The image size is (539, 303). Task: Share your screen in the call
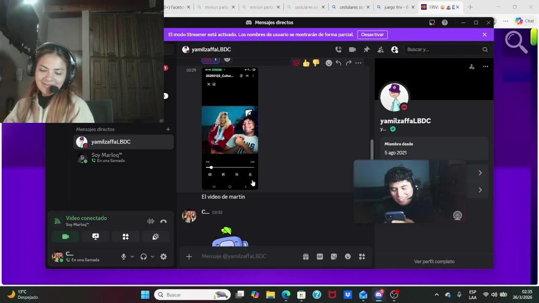coord(96,237)
